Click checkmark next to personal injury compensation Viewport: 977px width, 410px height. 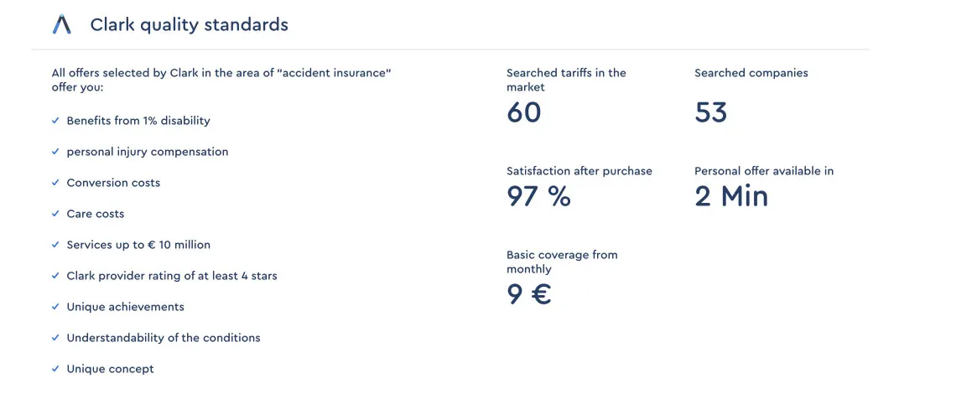point(55,152)
